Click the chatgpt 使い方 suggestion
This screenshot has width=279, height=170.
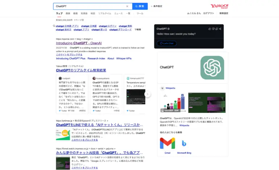pos(99,30)
